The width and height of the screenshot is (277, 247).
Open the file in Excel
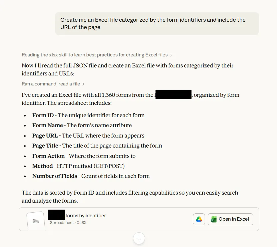[230, 219]
